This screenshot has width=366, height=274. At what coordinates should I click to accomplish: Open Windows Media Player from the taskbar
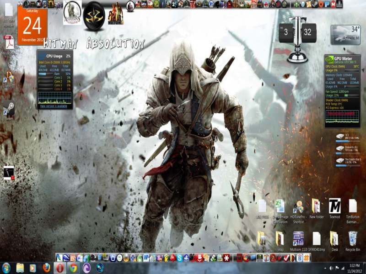click(x=33, y=268)
